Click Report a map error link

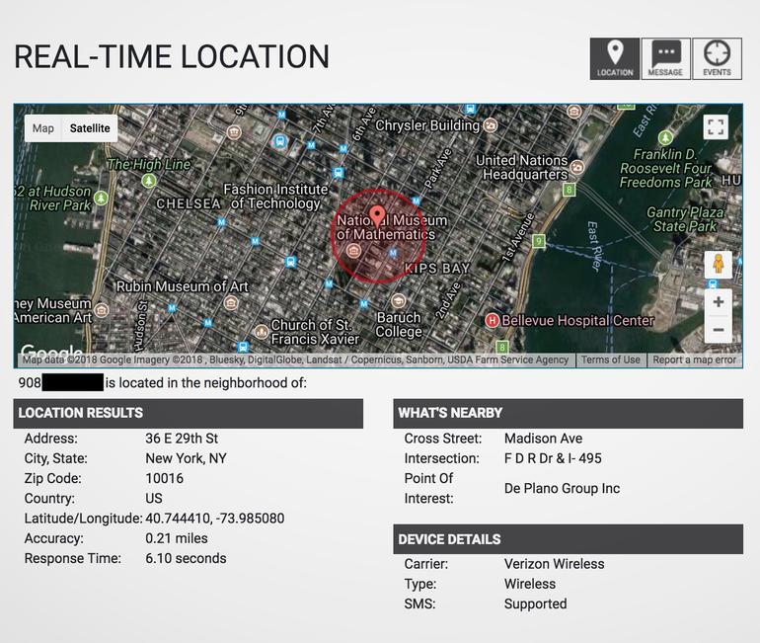[694, 360]
